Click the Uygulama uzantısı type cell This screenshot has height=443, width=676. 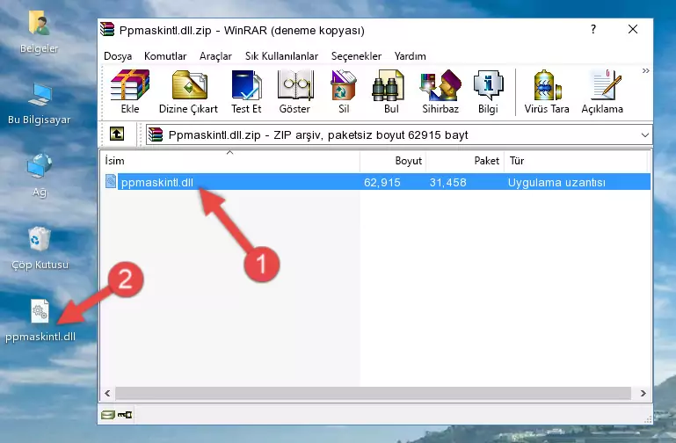click(556, 182)
